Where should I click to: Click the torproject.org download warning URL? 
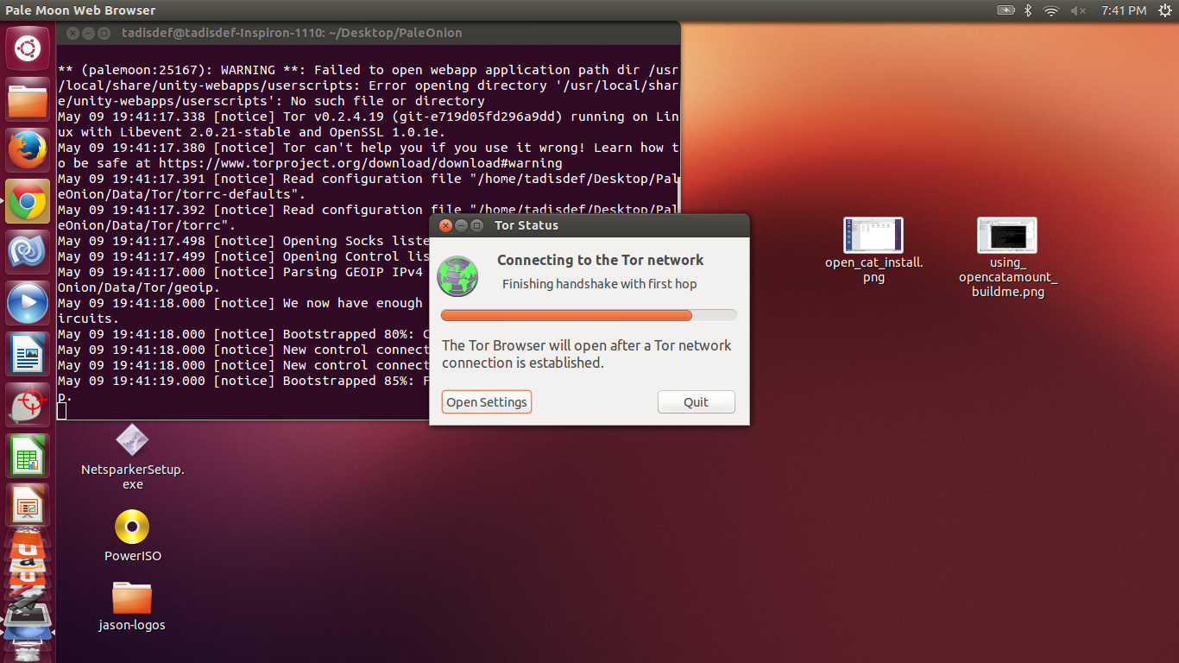(x=361, y=163)
